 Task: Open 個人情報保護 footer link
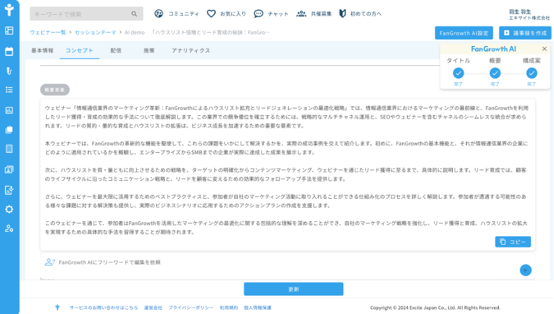click(x=257, y=308)
